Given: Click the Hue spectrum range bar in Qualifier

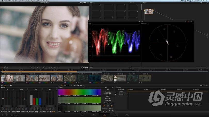Looking at the screenshot, I should tap(79, 92).
